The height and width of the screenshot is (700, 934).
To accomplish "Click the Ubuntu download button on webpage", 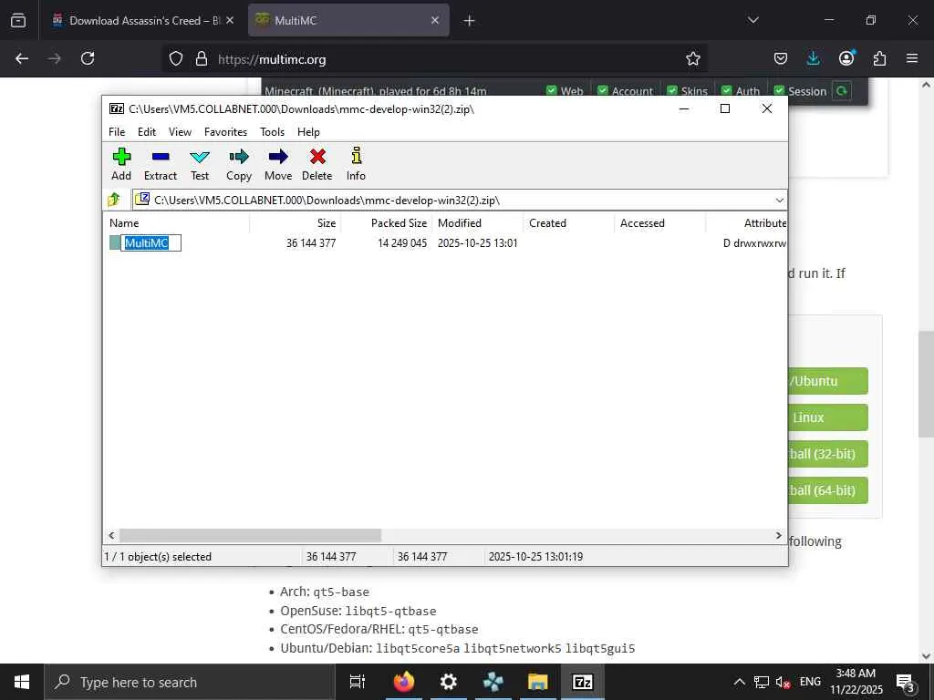I will 827,381.
